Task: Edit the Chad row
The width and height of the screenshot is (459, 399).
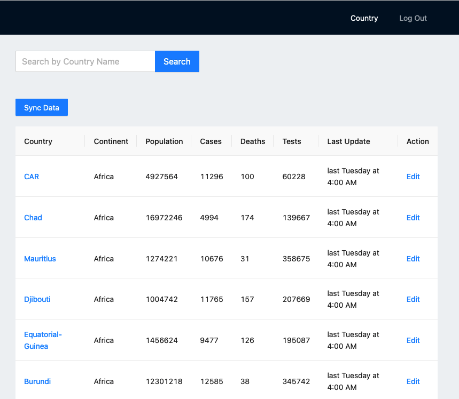Action: (x=413, y=218)
